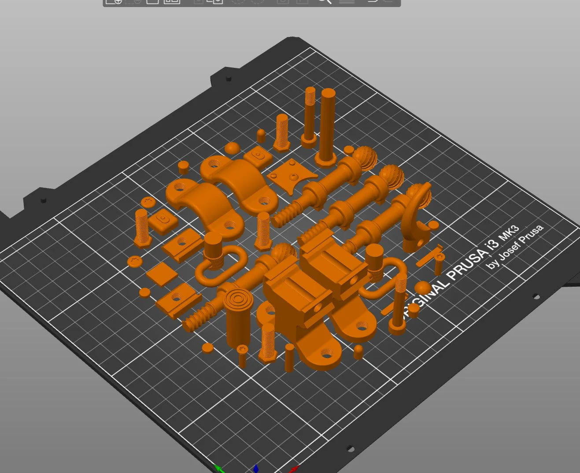Select the larger front pipe clamp
Viewport: 580px width, 473px height.
(x=204, y=209)
